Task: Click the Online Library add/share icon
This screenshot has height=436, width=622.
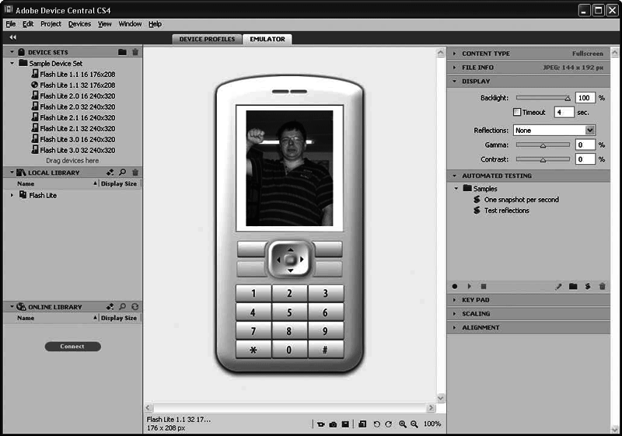Action: pos(110,306)
